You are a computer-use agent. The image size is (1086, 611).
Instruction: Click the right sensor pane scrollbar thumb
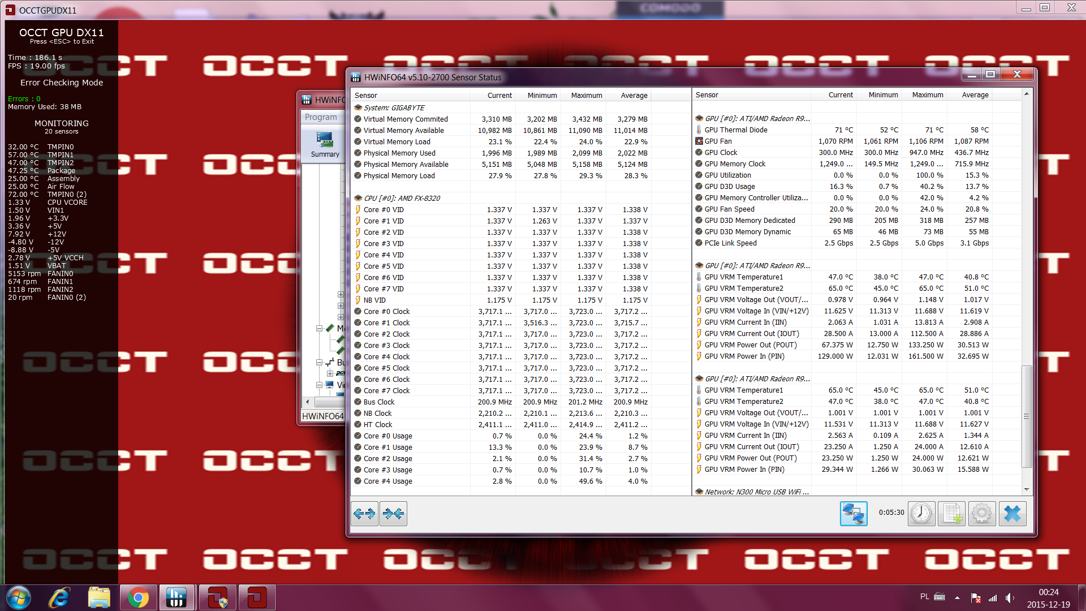(1027, 417)
